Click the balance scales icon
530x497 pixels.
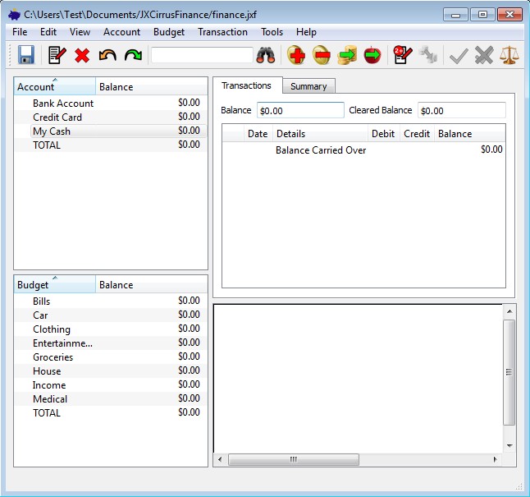(510, 55)
